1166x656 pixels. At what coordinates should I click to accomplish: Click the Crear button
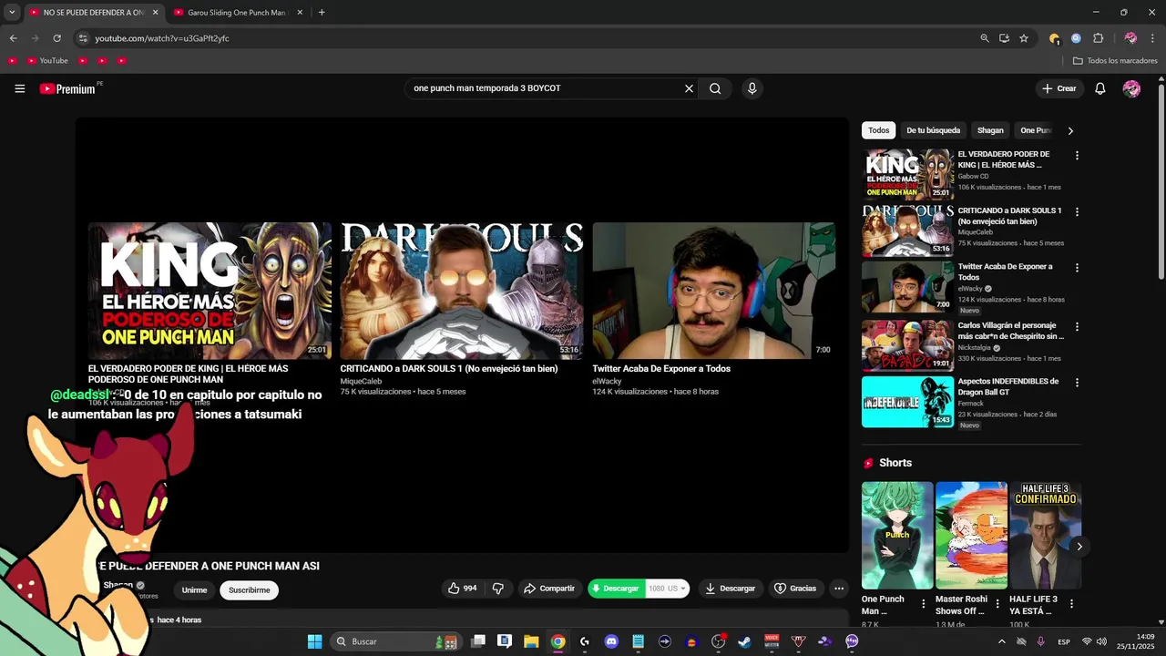(1059, 88)
